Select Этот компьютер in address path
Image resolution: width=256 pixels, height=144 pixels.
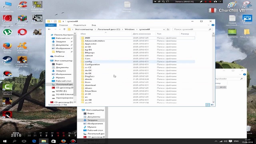84,29
